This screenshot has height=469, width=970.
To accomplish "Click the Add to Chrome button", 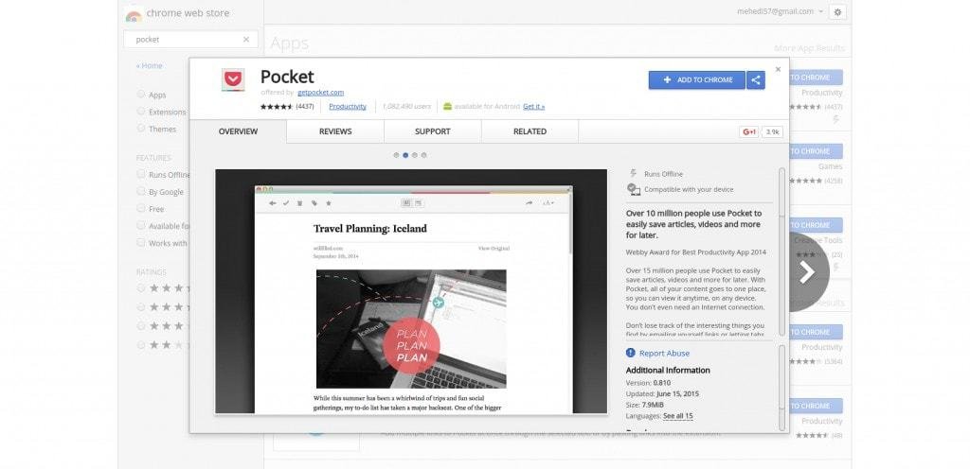I will pyautogui.click(x=696, y=80).
